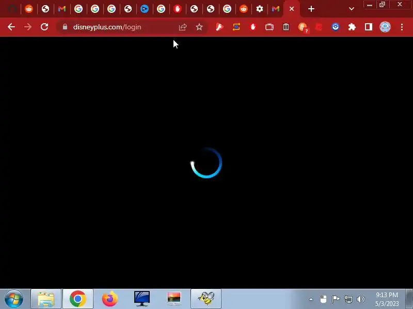
Task: Expand the tab search chevron
Action: click(x=352, y=9)
